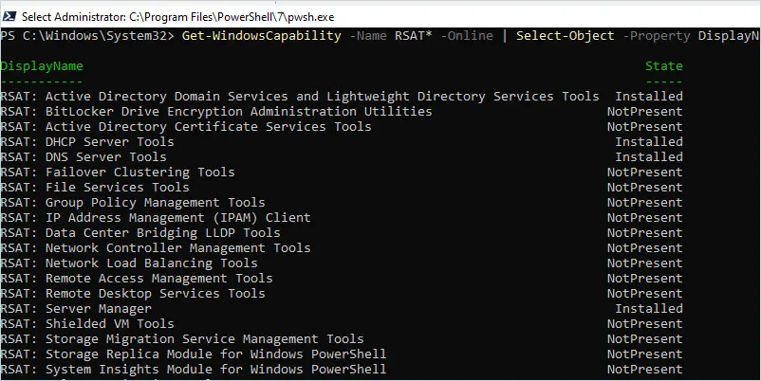Click 'RSAT: System Insights Module for Windows PowerShell'
This screenshot has width=761, height=381.
[x=194, y=370]
